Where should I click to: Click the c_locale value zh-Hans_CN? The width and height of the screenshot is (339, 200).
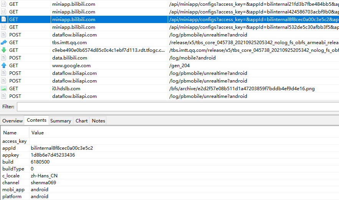pyautogui.click(x=44, y=176)
